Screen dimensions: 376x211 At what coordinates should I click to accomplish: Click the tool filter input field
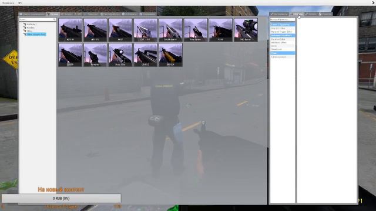click(283, 19)
